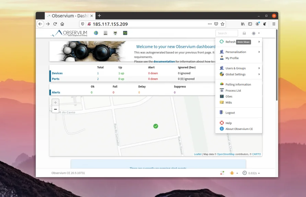This screenshot has width=306, height=197.
Task: Expand the Global Settings submenu arrow
Action: [x=259, y=74]
